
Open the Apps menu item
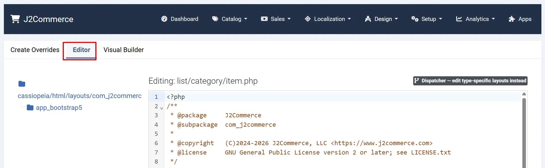tap(520, 19)
